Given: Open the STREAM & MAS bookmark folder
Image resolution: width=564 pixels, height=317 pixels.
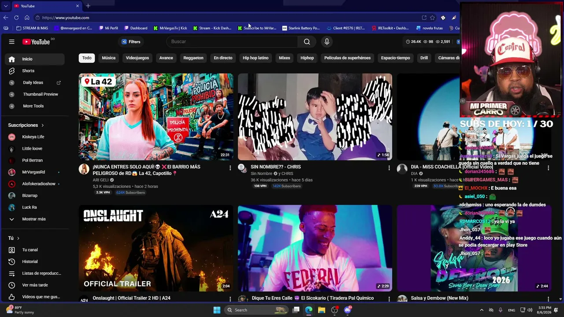Looking at the screenshot, I should coord(32,28).
